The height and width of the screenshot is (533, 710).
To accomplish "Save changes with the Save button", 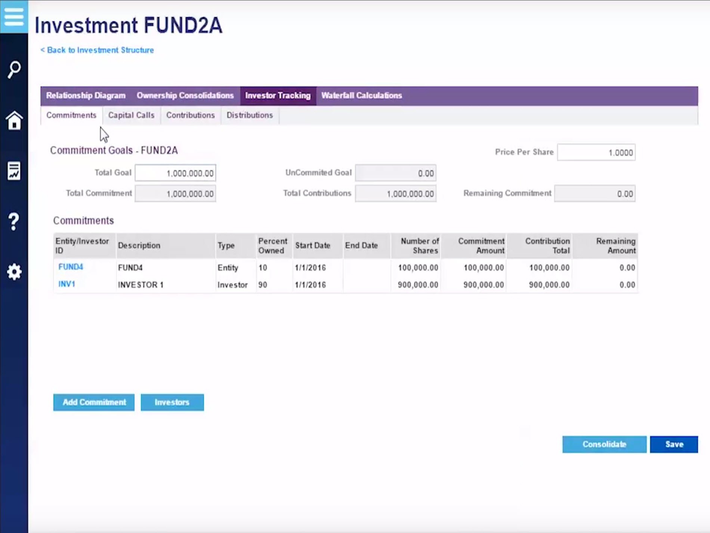I will [x=674, y=444].
